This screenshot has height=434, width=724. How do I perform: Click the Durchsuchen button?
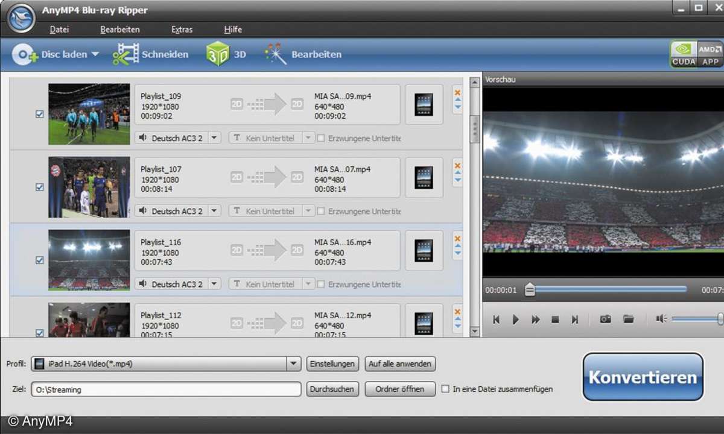click(x=332, y=389)
